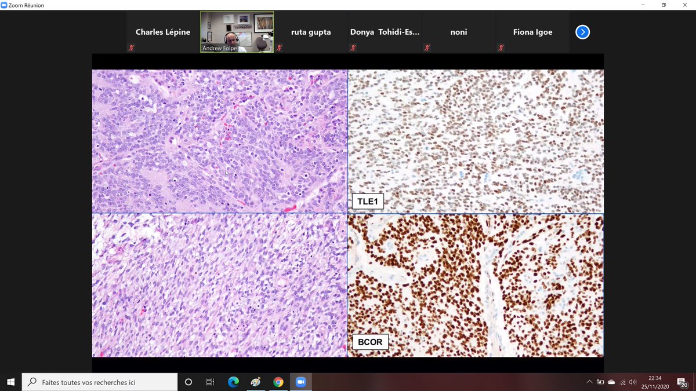The height and width of the screenshot is (391, 696).
Task: Click the BCOR stained image panel
Action: (x=476, y=285)
